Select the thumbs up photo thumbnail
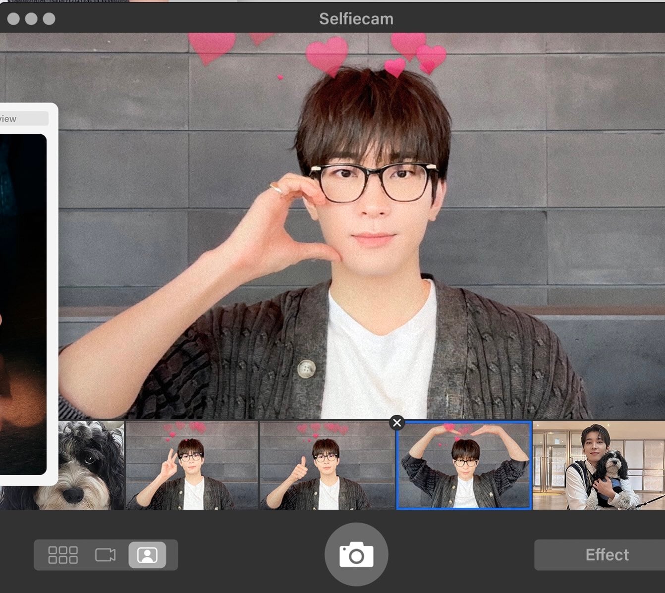 coord(328,465)
